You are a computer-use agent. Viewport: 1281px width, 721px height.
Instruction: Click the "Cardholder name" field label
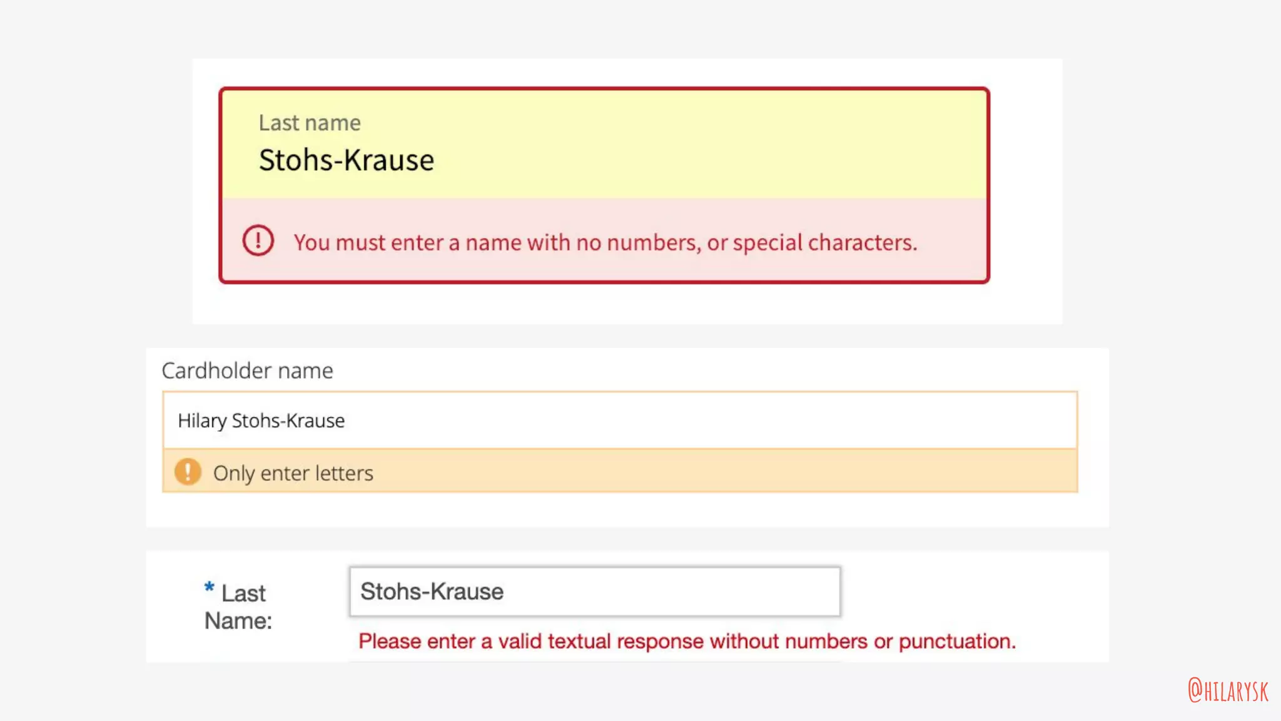[x=247, y=371]
